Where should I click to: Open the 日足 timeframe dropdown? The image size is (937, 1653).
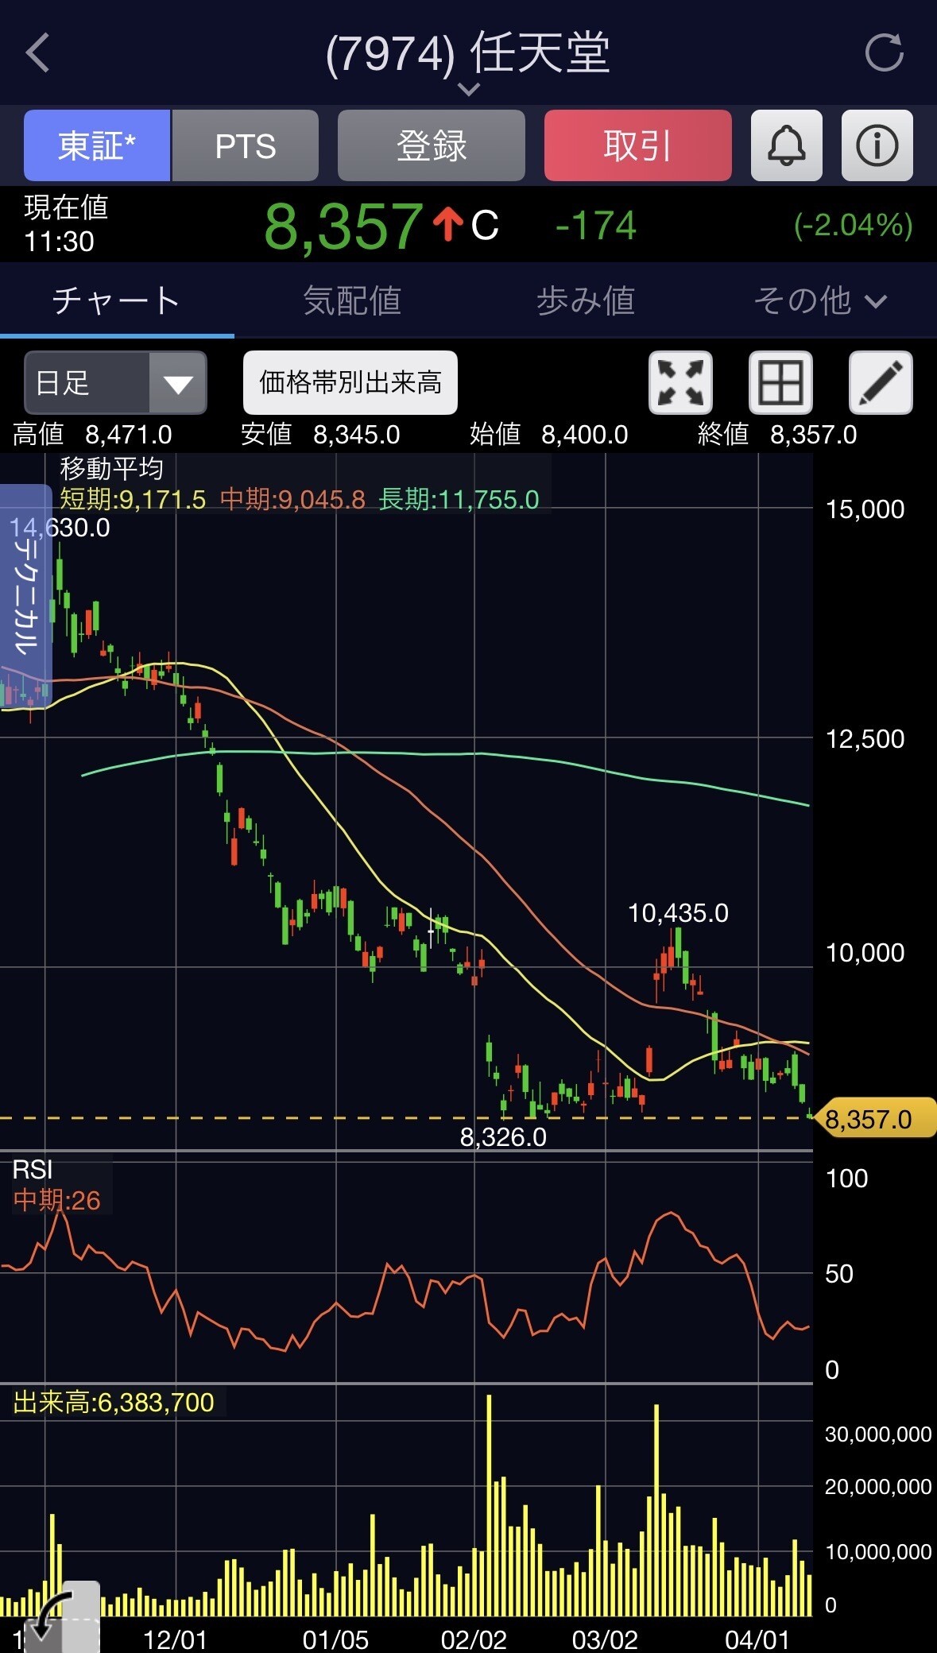pos(115,383)
